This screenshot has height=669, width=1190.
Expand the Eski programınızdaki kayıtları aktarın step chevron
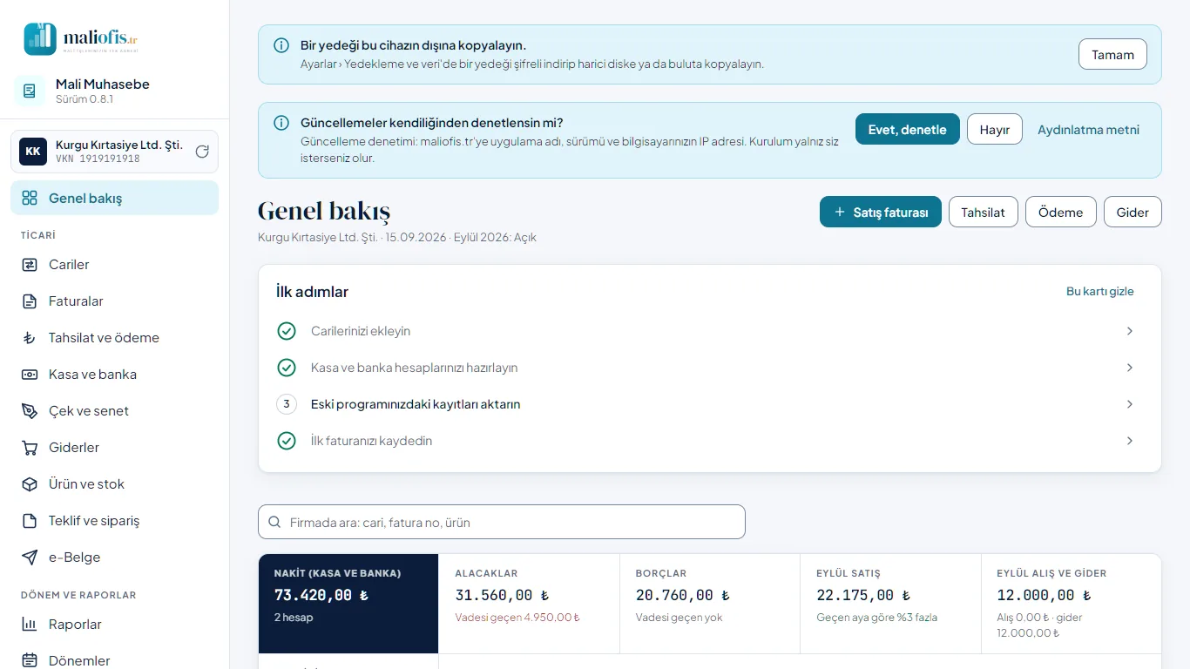(1130, 404)
